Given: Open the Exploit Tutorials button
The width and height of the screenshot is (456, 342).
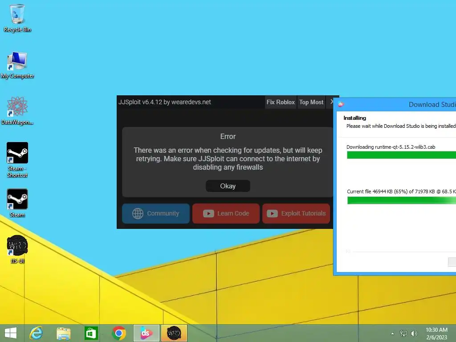Looking at the screenshot, I should [296, 213].
